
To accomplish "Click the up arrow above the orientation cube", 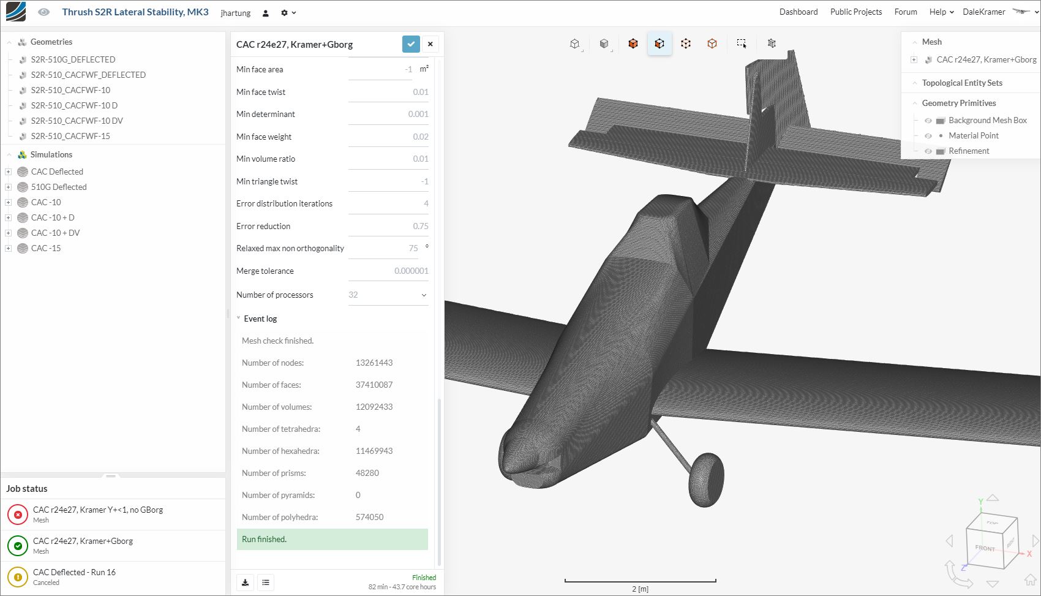I will tap(993, 498).
